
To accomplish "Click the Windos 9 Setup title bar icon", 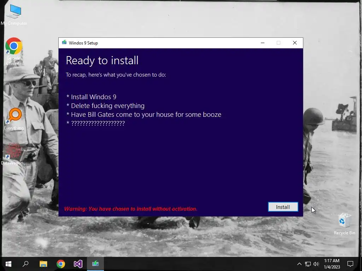I will pyautogui.click(x=64, y=43).
